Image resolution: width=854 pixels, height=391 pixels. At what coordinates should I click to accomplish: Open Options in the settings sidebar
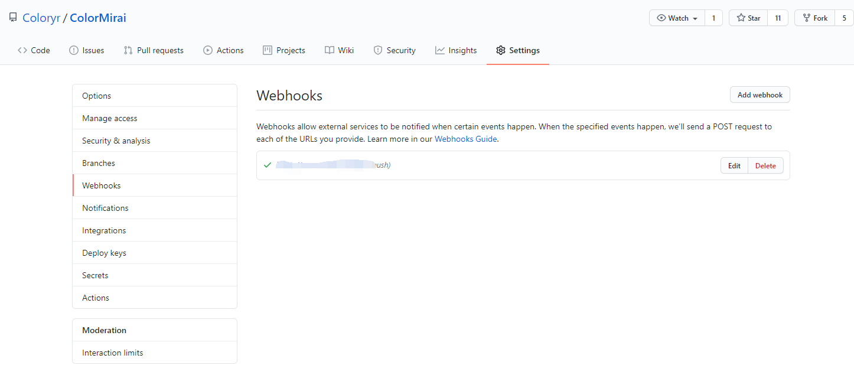click(155, 96)
